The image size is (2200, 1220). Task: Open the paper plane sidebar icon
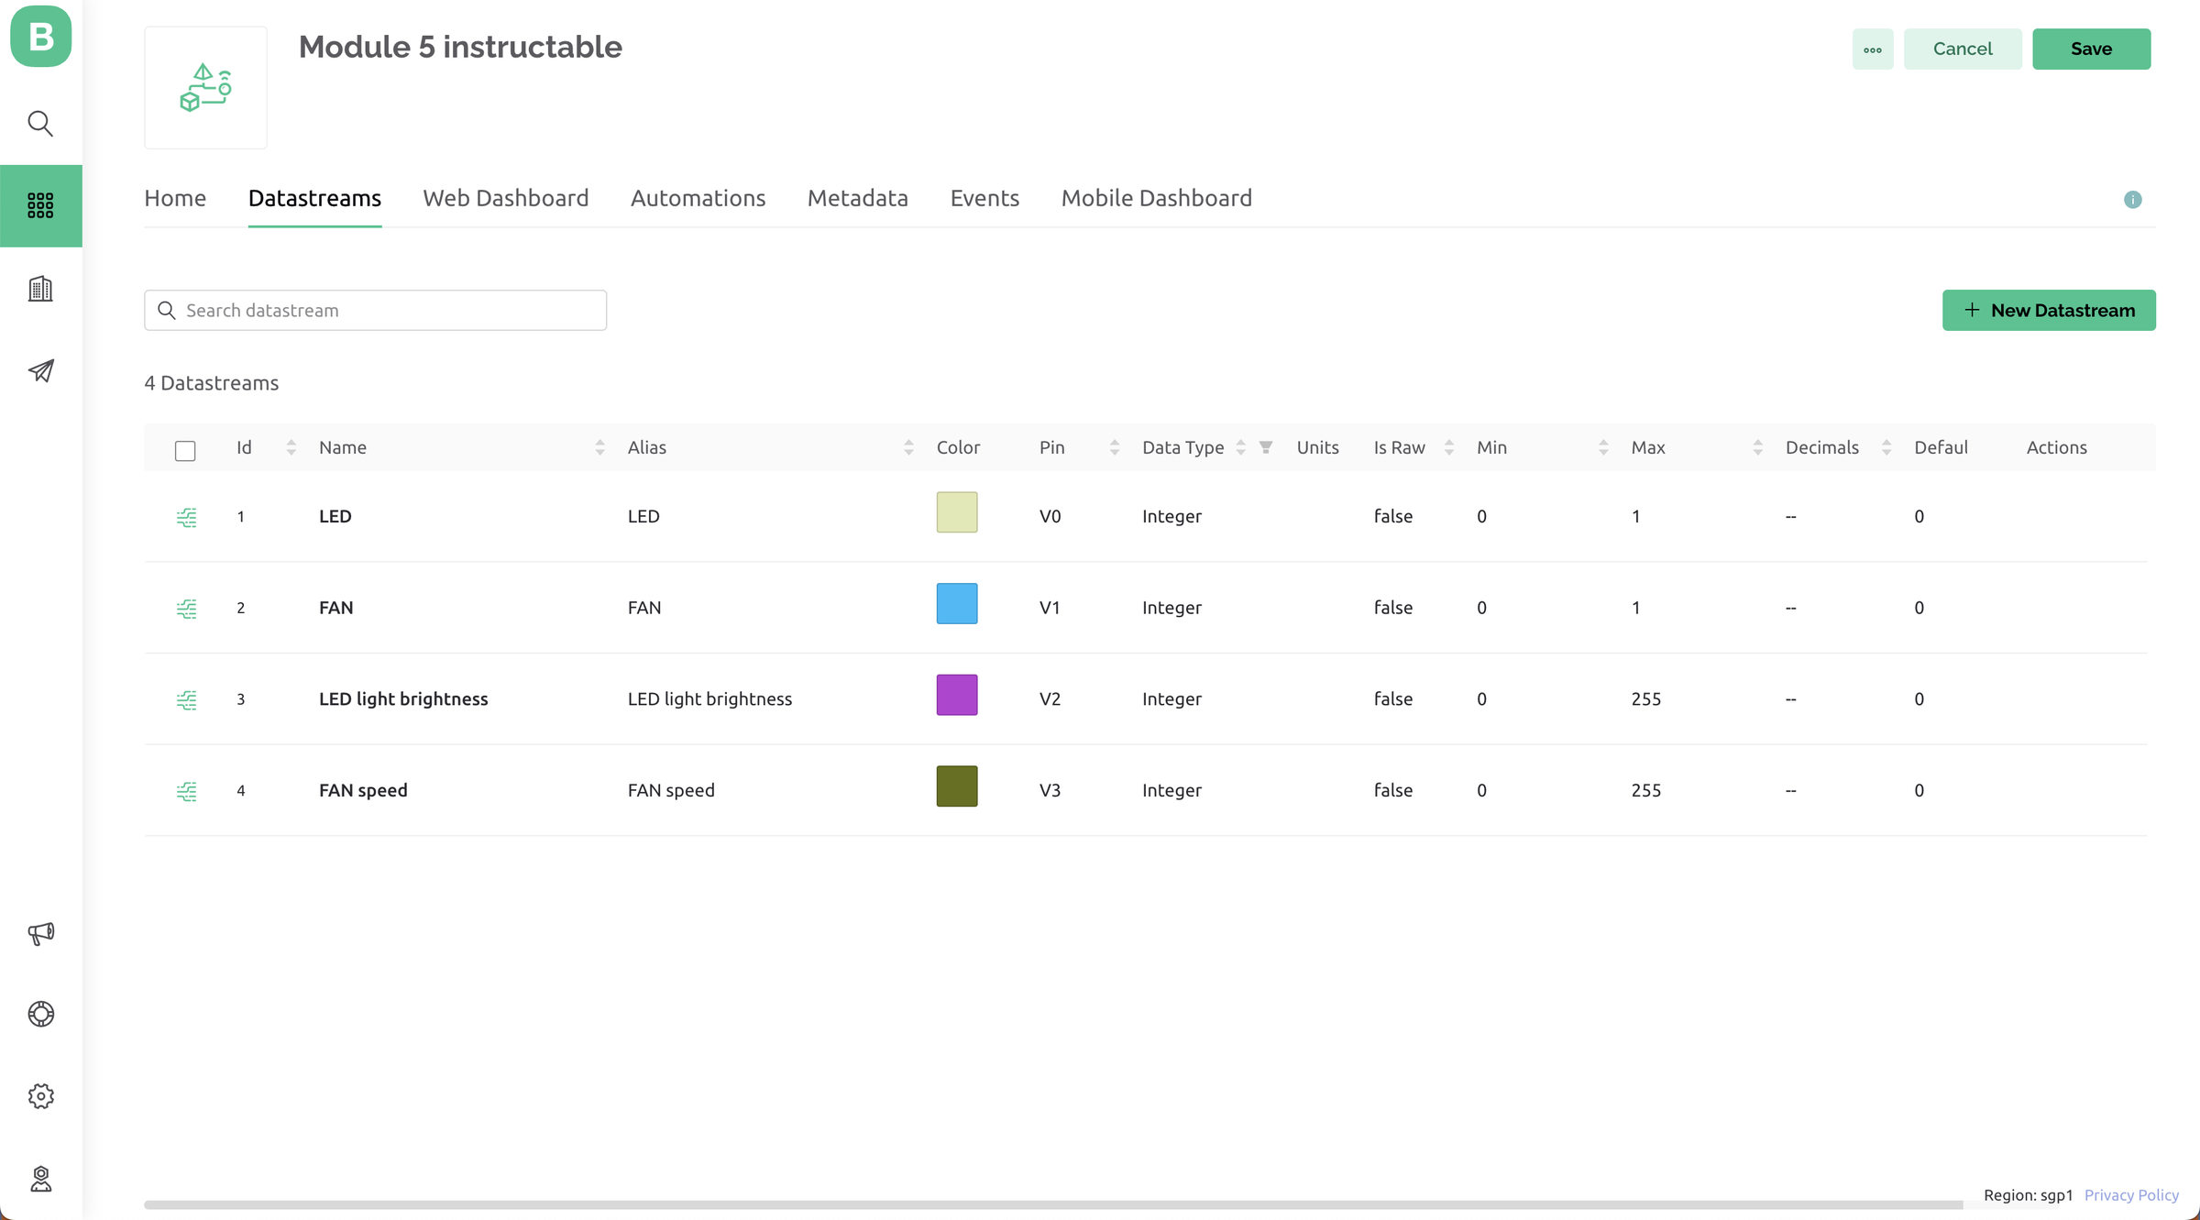[40, 370]
